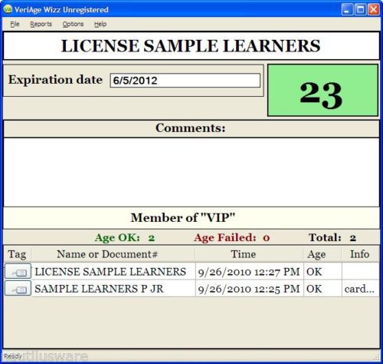Open the Help menu
The image size is (383, 364).
point(100,24)
